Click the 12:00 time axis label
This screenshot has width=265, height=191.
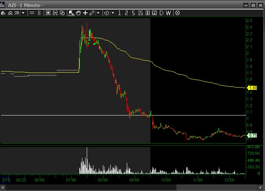click(229, 180)
